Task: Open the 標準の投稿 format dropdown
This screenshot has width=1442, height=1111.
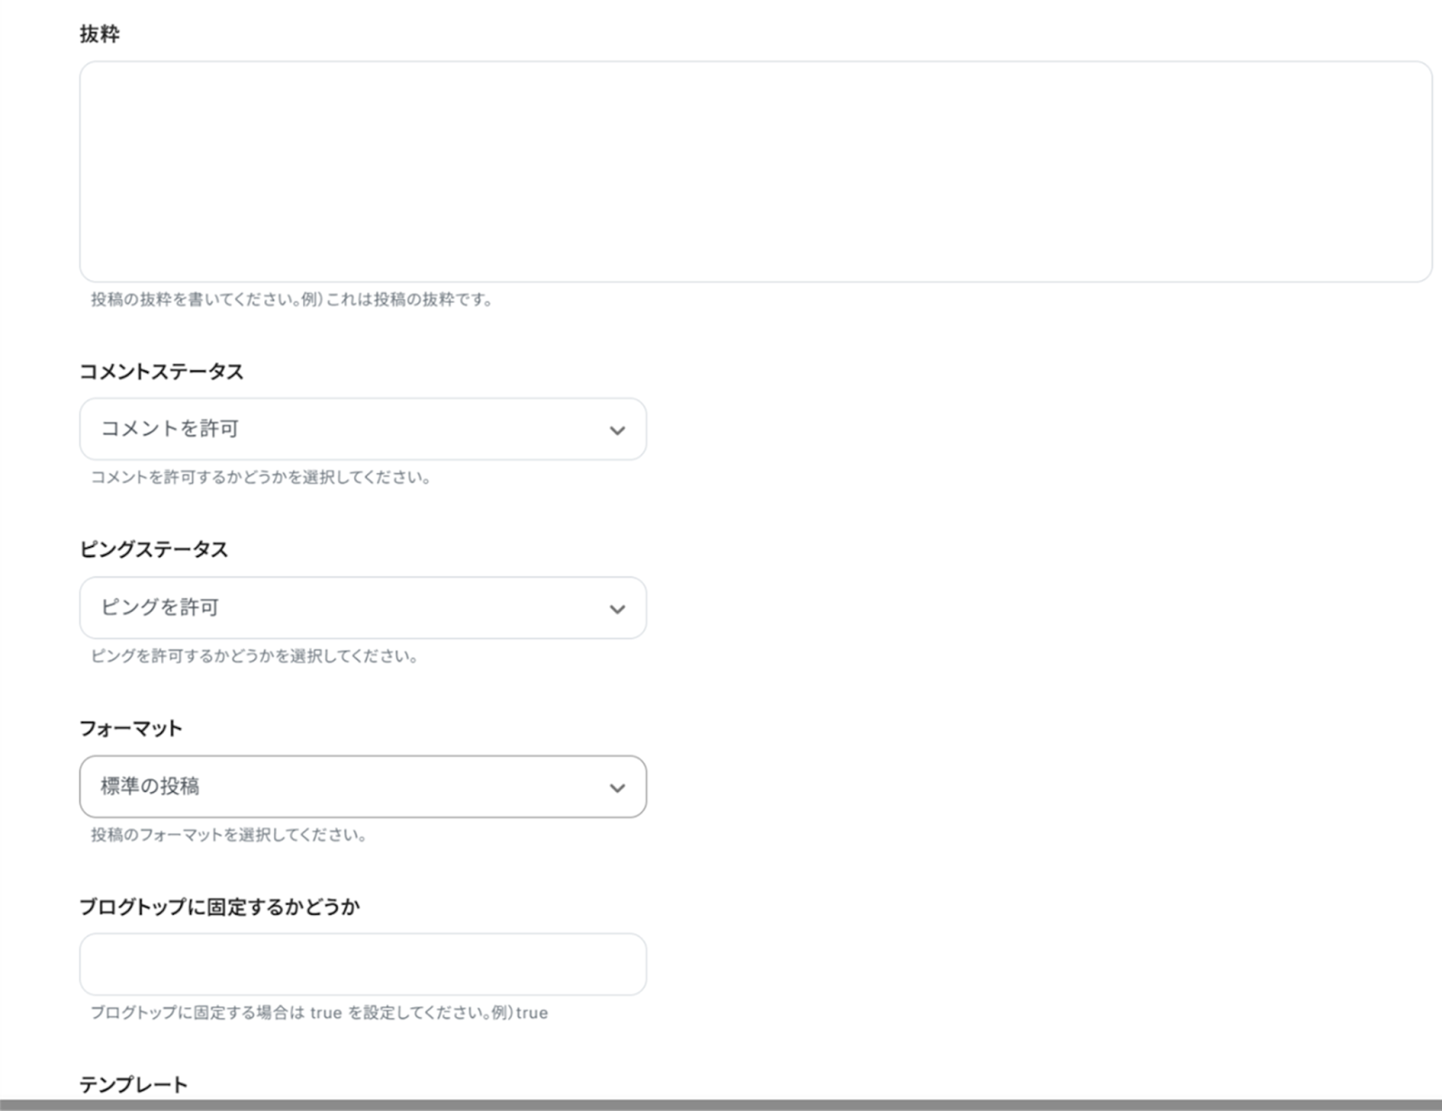Action: (362, 787)
